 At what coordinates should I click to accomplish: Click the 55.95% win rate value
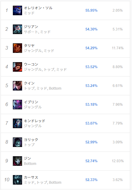pyautogui.click(x=91, y=10)
